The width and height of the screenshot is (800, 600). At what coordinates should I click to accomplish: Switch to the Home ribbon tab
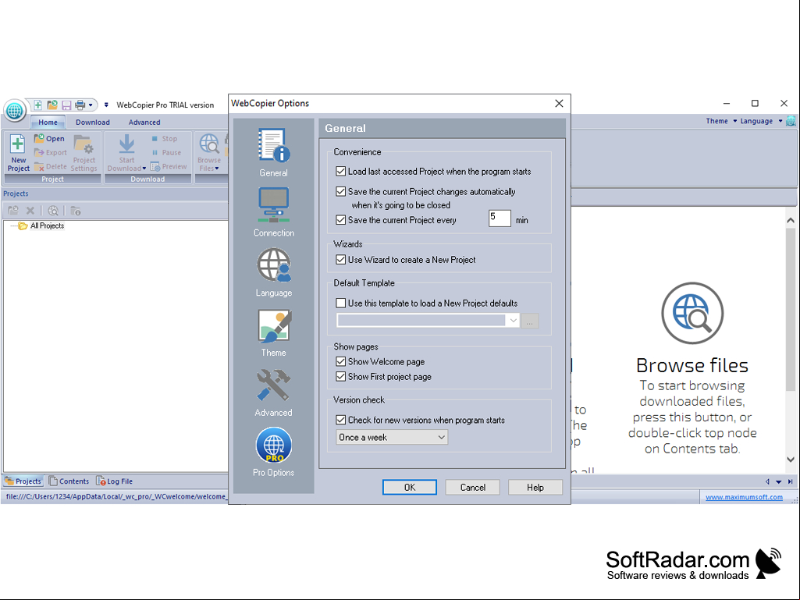[48, 122]
